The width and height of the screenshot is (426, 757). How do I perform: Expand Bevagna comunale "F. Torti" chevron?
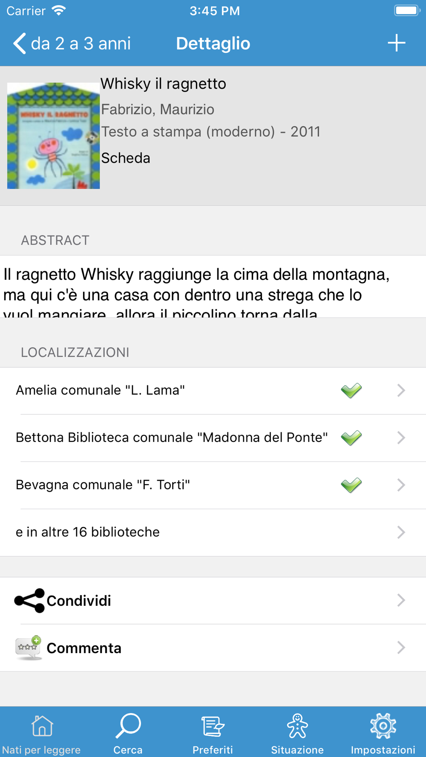point(401,485)
